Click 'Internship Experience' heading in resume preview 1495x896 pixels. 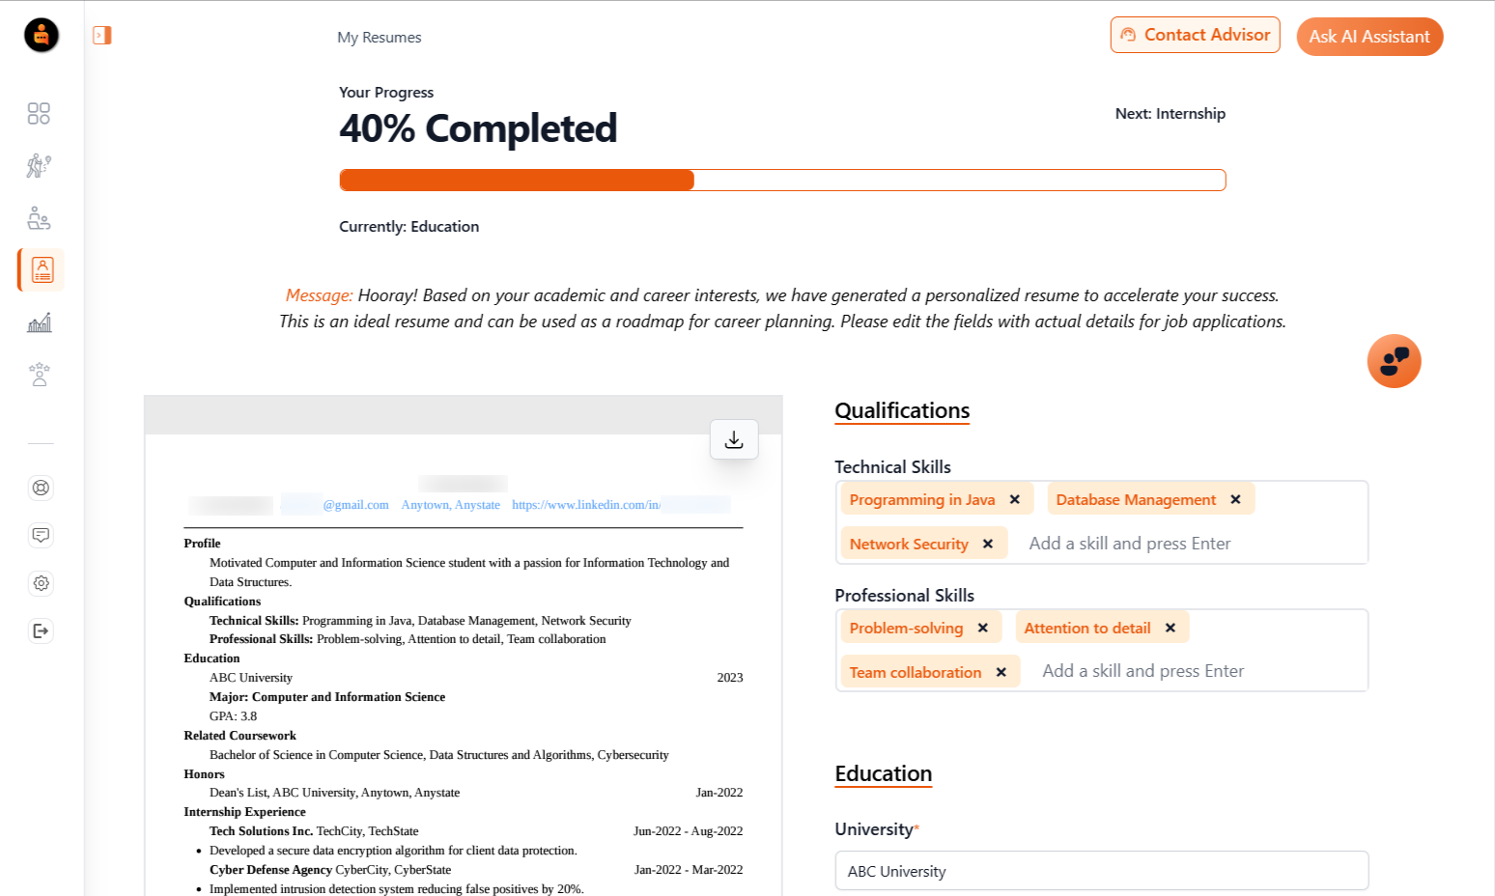(x=244, y=812)
